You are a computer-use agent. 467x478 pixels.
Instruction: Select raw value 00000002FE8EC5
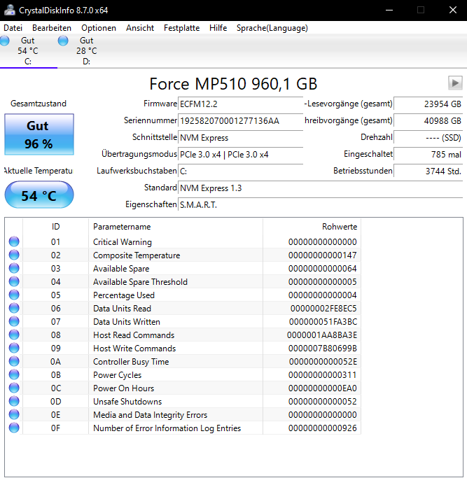click(323, 309)
